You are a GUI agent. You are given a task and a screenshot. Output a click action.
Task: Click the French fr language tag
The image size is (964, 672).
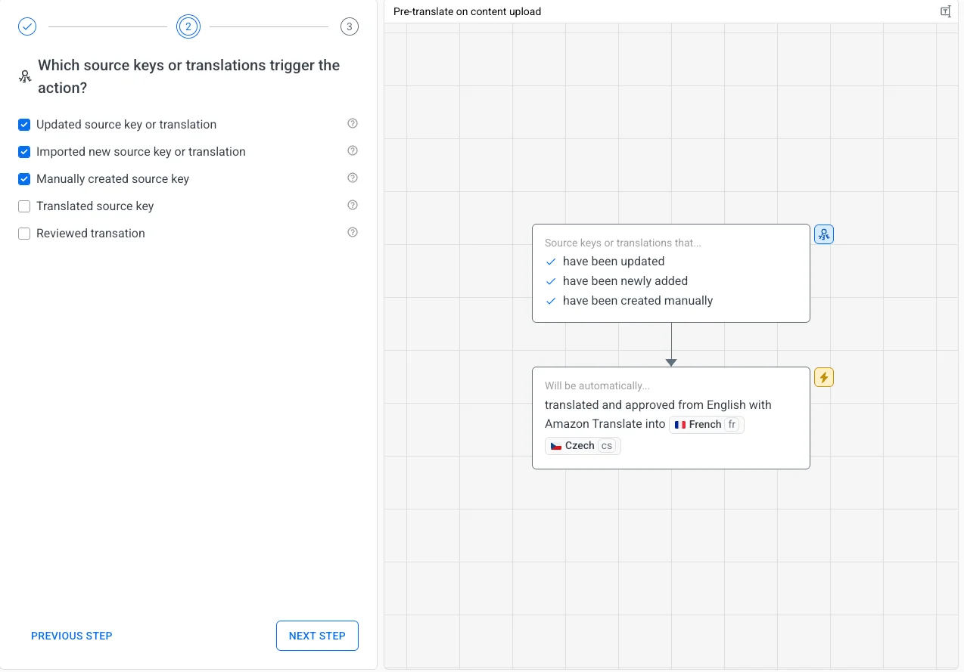(x=706, y=425)
